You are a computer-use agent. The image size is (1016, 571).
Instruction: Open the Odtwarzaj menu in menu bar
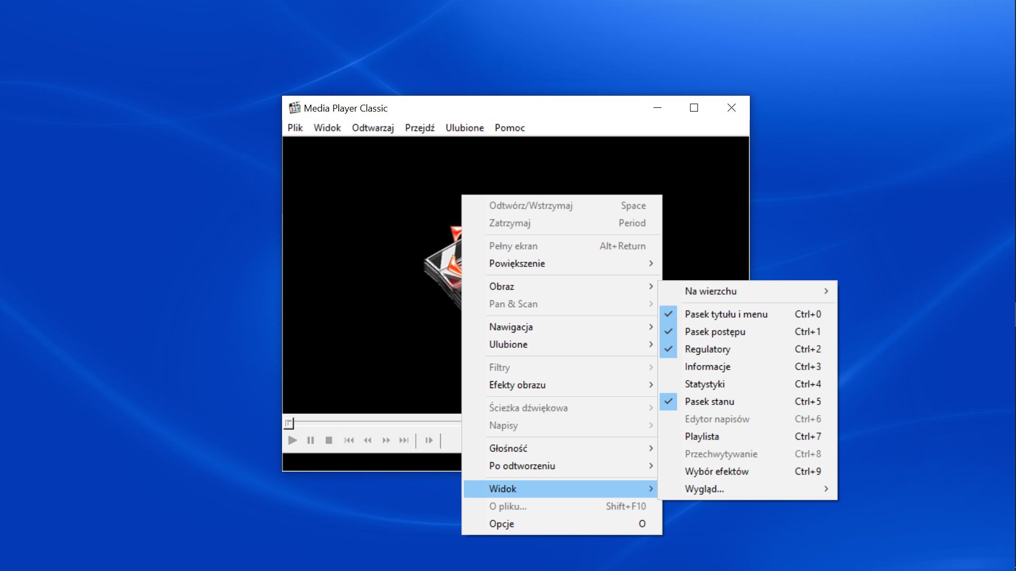[x=373, y=127]
